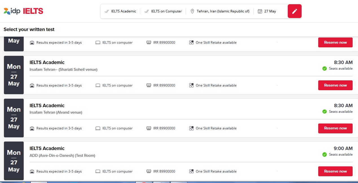Reserve the Shariati Soheil venue test
Viewport: 358px width, 183px height.
click(x=335, y=85)
